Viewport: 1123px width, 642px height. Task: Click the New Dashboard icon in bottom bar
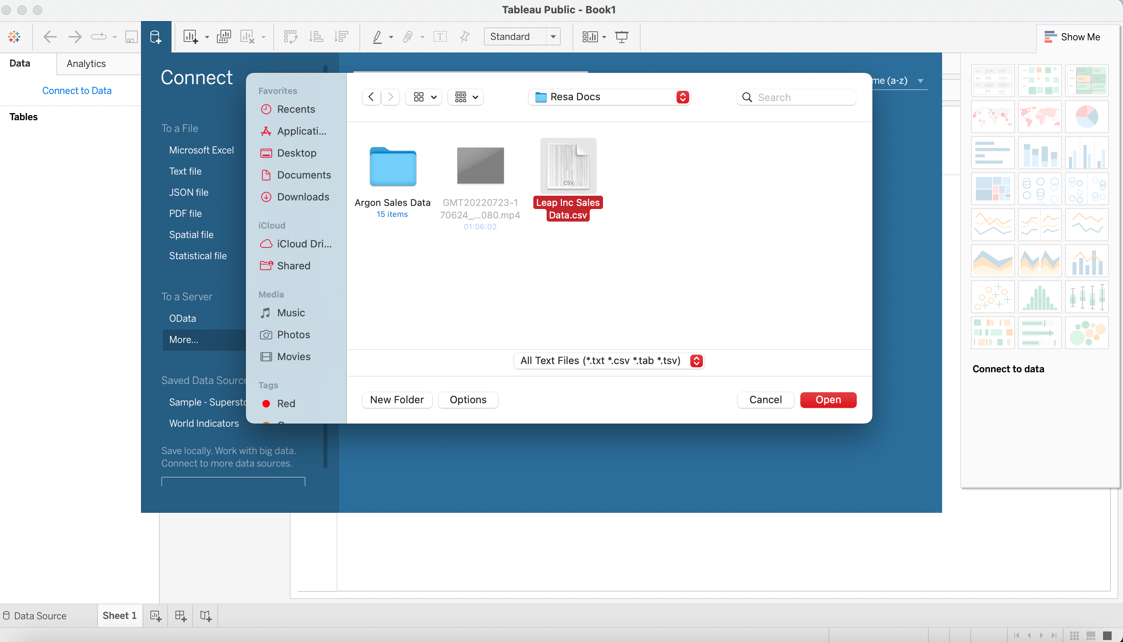pos(181,615)
